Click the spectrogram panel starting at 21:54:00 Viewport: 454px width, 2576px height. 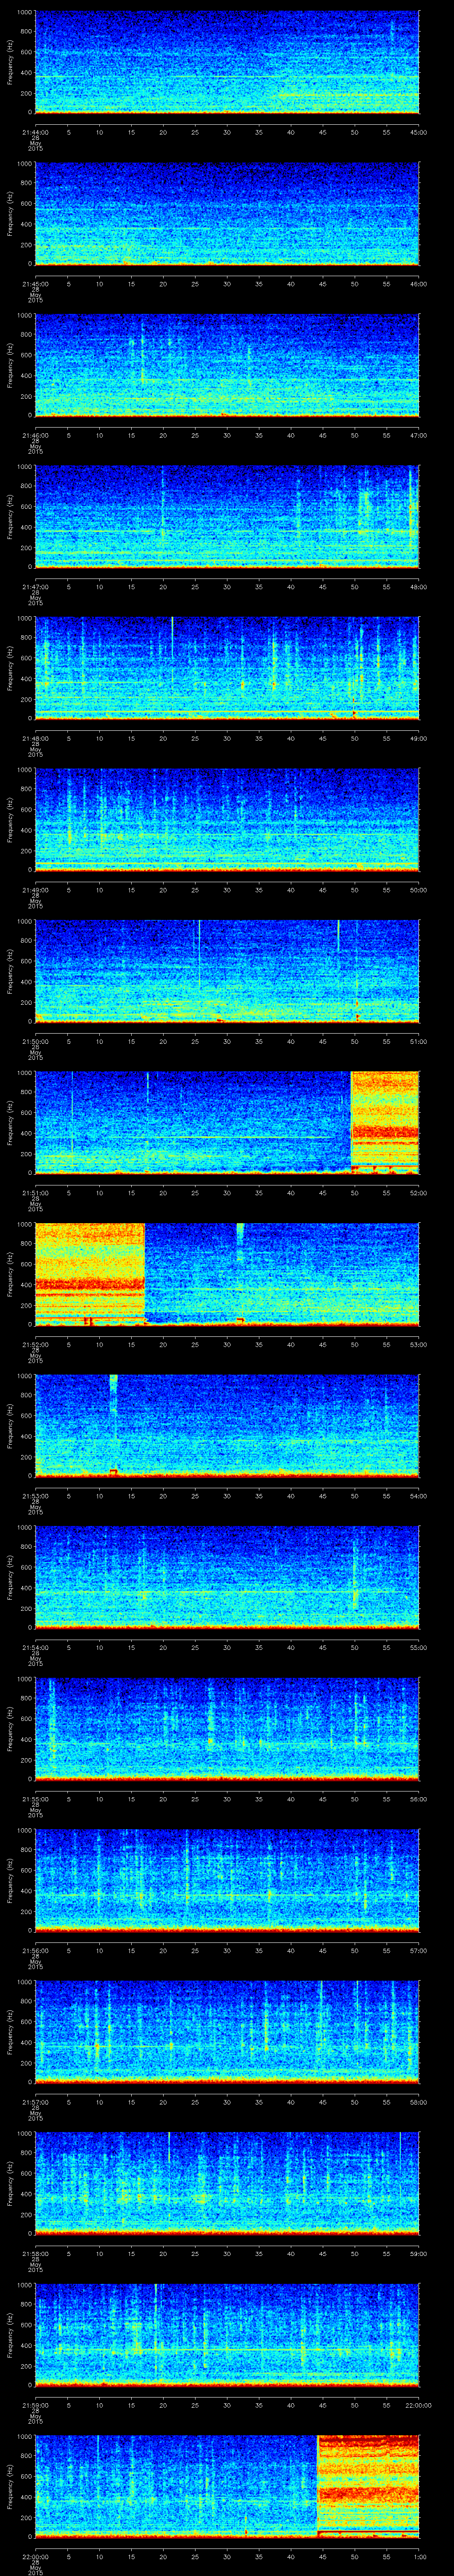pyautogui.click(x=227, y=1577)
